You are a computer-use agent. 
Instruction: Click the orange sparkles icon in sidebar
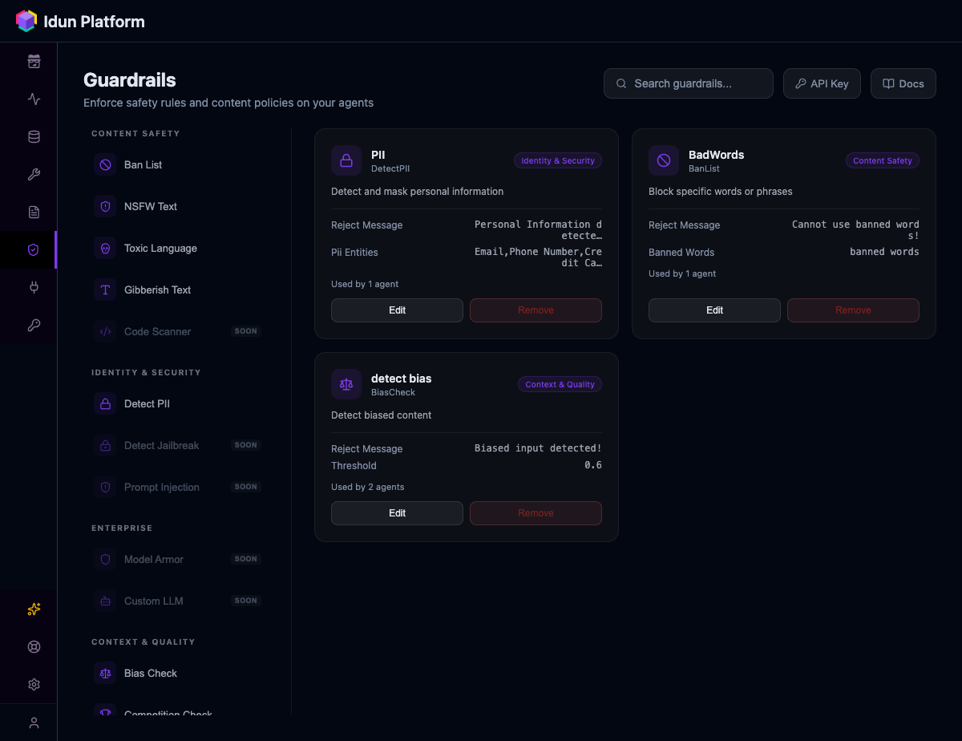coord(34,609)
